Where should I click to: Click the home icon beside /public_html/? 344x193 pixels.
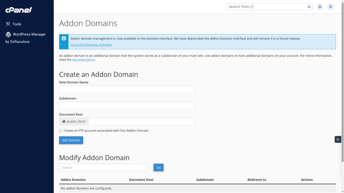click(63, 121)
